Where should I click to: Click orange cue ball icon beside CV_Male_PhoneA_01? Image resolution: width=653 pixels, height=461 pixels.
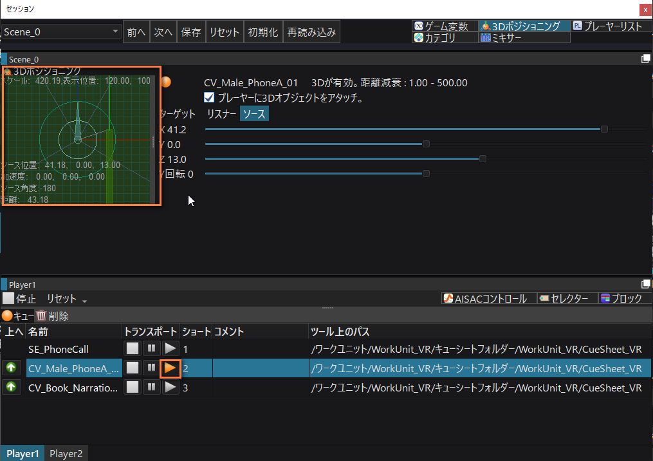pyautogui.click(x=166, y=82)
